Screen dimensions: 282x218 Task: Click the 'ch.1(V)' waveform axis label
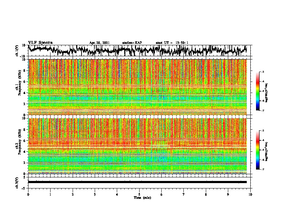click(17, 51)
